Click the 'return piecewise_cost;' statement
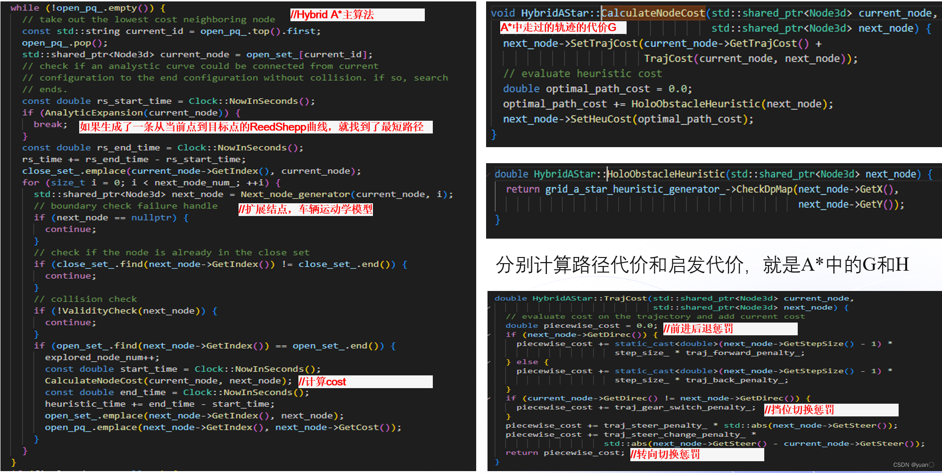 point(565,453)
